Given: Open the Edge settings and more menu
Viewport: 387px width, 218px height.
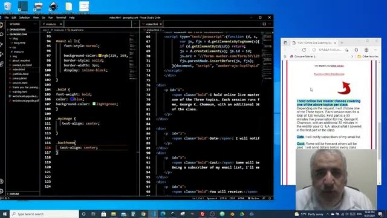Looking at the screenshot, I should coord(376,50).
